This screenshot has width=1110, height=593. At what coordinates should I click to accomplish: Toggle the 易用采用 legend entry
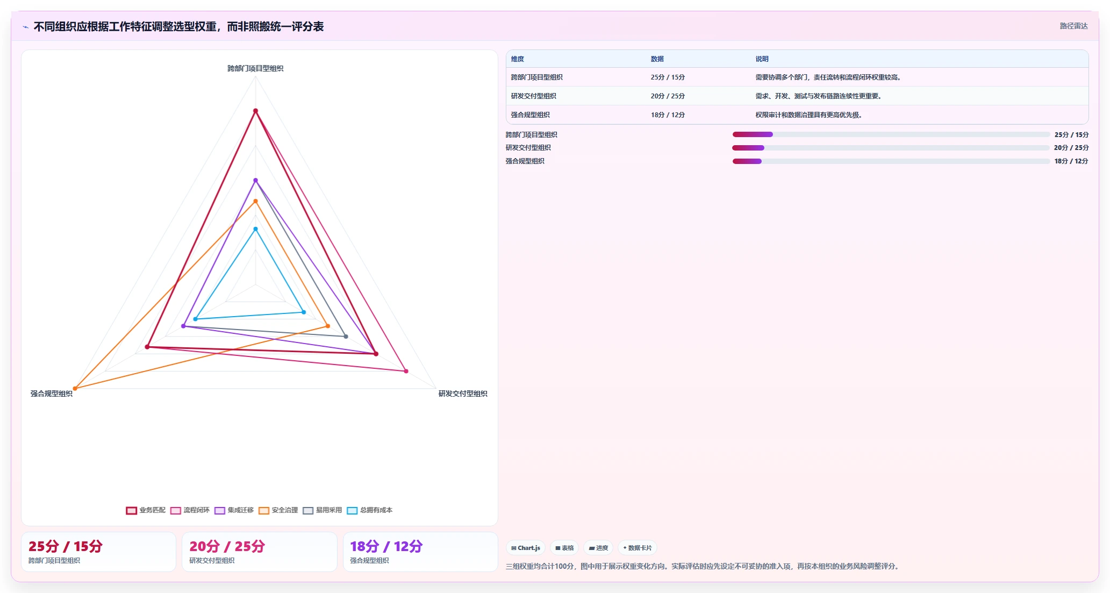point(322,510)
